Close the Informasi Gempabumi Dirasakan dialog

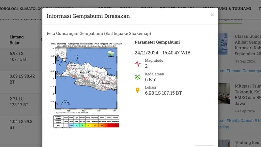(x=212, y=15)
